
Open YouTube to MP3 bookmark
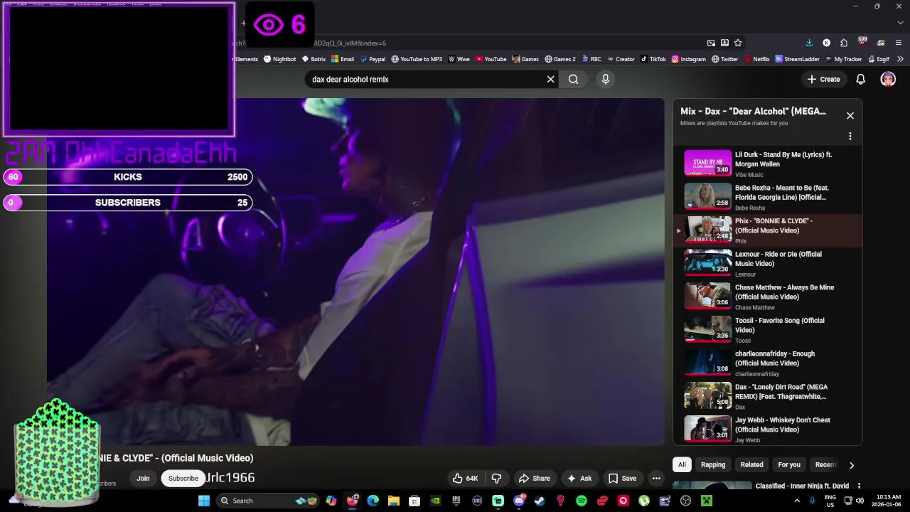click(x=417, y=59)
